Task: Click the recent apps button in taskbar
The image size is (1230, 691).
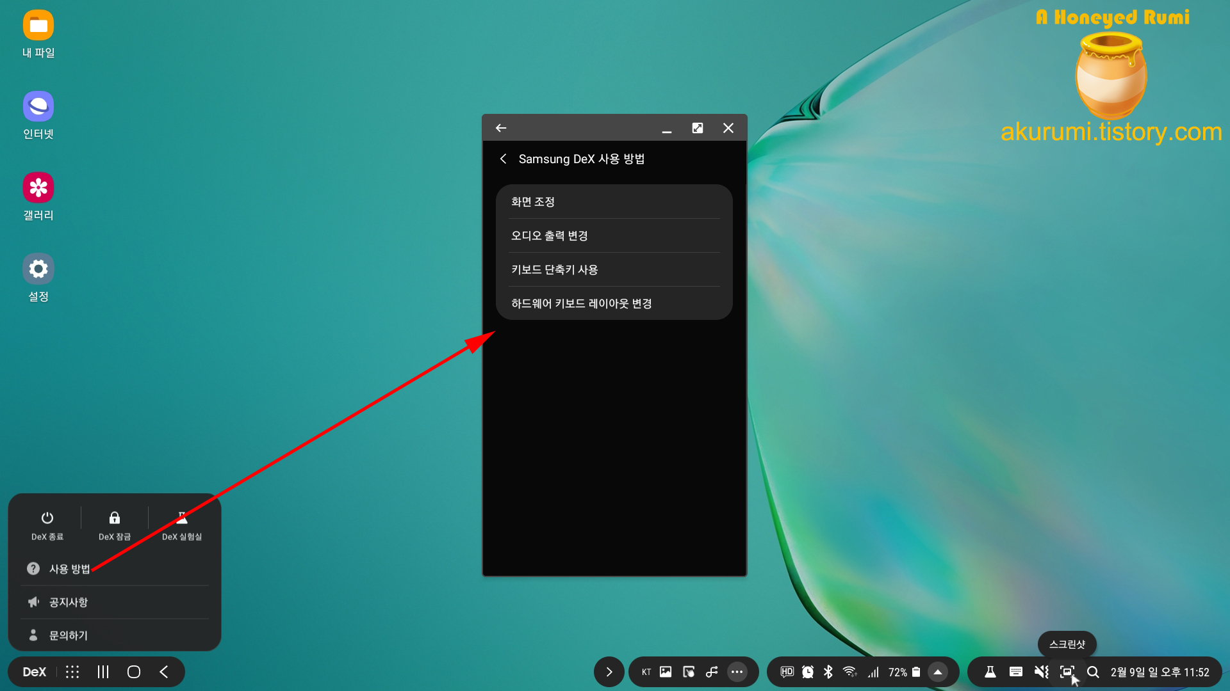Action: tap(103, 672)
